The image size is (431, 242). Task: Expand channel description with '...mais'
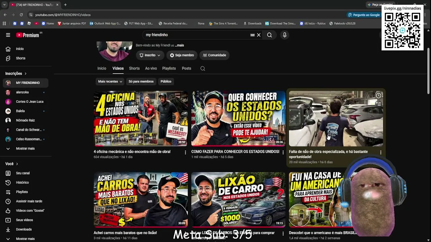179,45
